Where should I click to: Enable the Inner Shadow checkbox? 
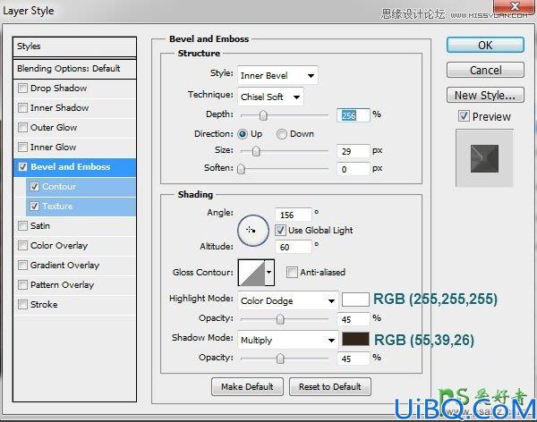click(x=22, y=108)
